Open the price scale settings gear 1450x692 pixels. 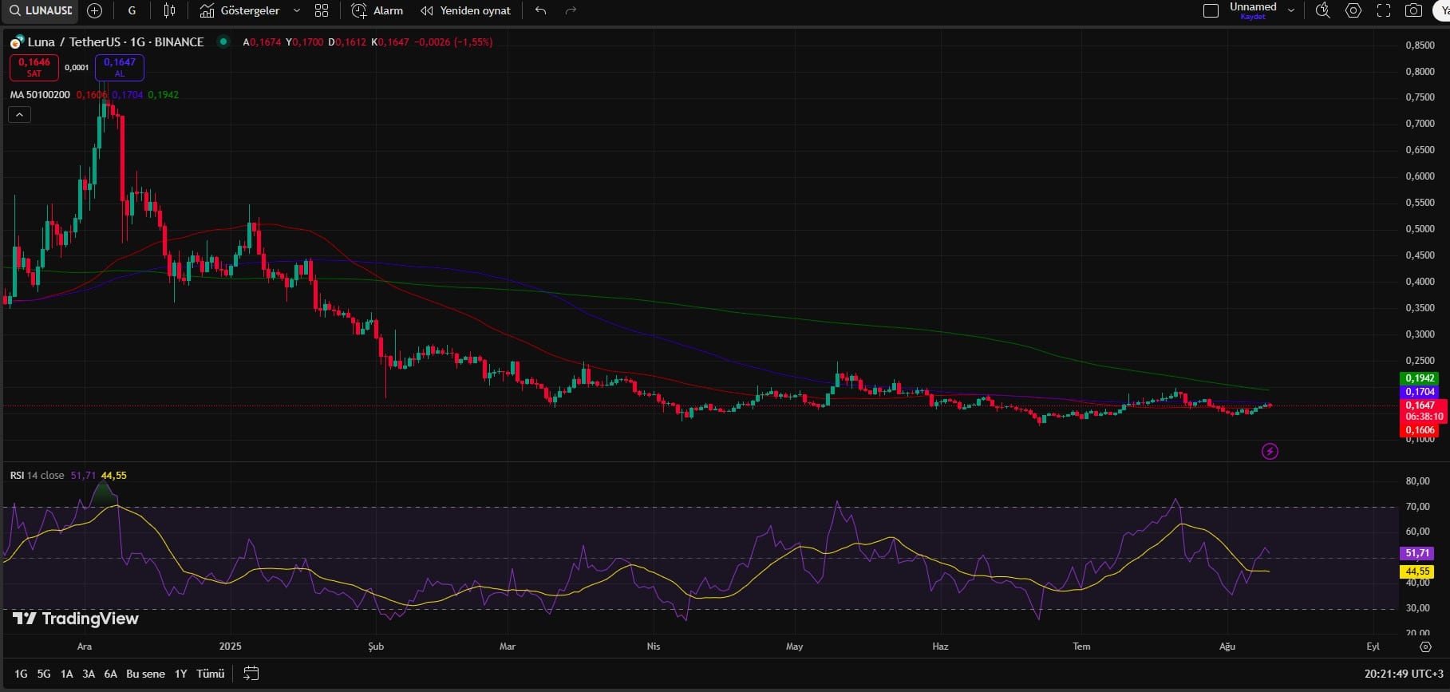pyautogui.click(x=1425, y=647)
